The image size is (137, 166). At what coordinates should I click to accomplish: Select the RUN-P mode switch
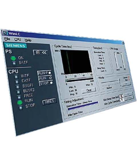tap(44, 73)
